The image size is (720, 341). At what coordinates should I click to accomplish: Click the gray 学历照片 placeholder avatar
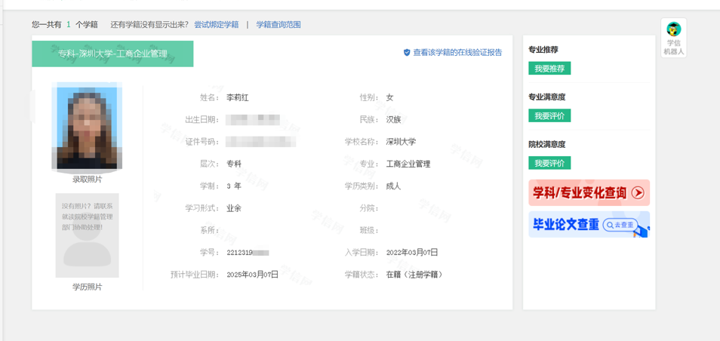tap(87, 235)
